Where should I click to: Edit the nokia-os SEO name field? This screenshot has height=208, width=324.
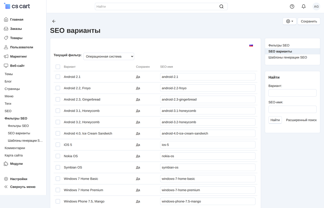pyautogui.click(x=208, y=156)
